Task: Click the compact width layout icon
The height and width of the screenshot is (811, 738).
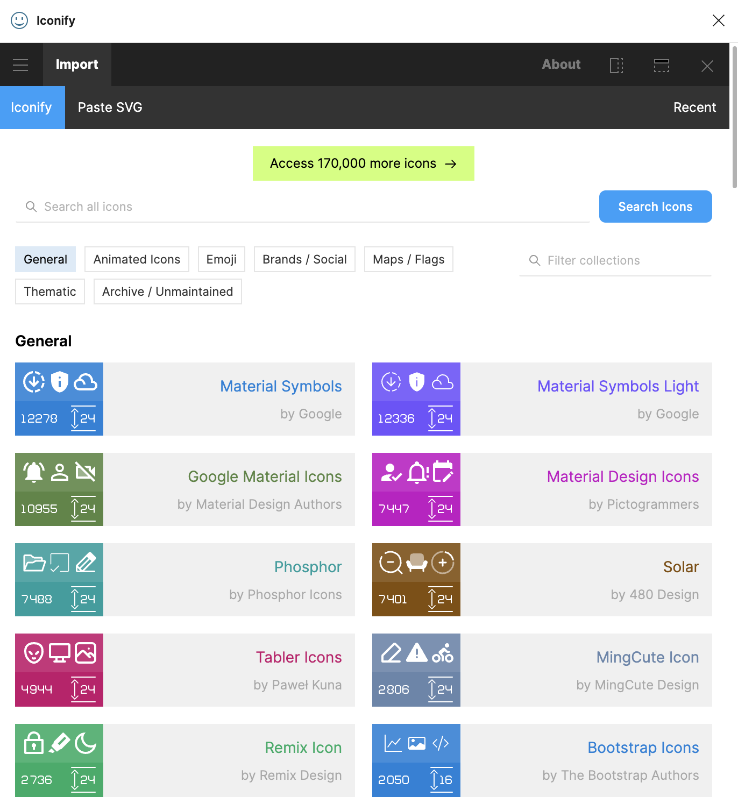Action: pyautogui.click(x=616, y=66)
